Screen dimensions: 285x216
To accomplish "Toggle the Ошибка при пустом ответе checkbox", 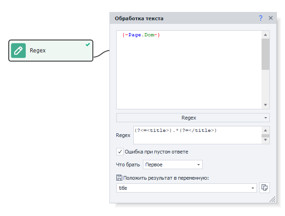I will coord(120,152).
